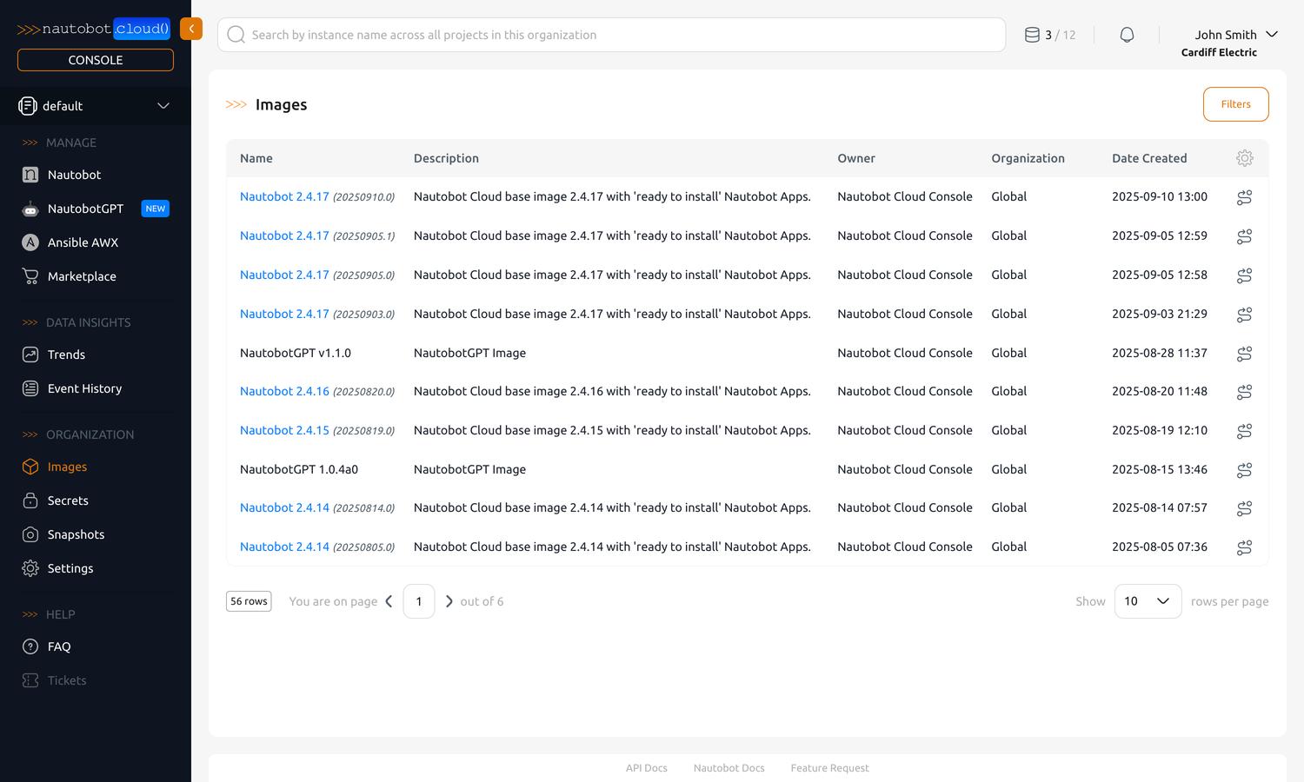
Task: Open table column settings gear icon
Action: pyautogui.click(x=1244, y=158)
